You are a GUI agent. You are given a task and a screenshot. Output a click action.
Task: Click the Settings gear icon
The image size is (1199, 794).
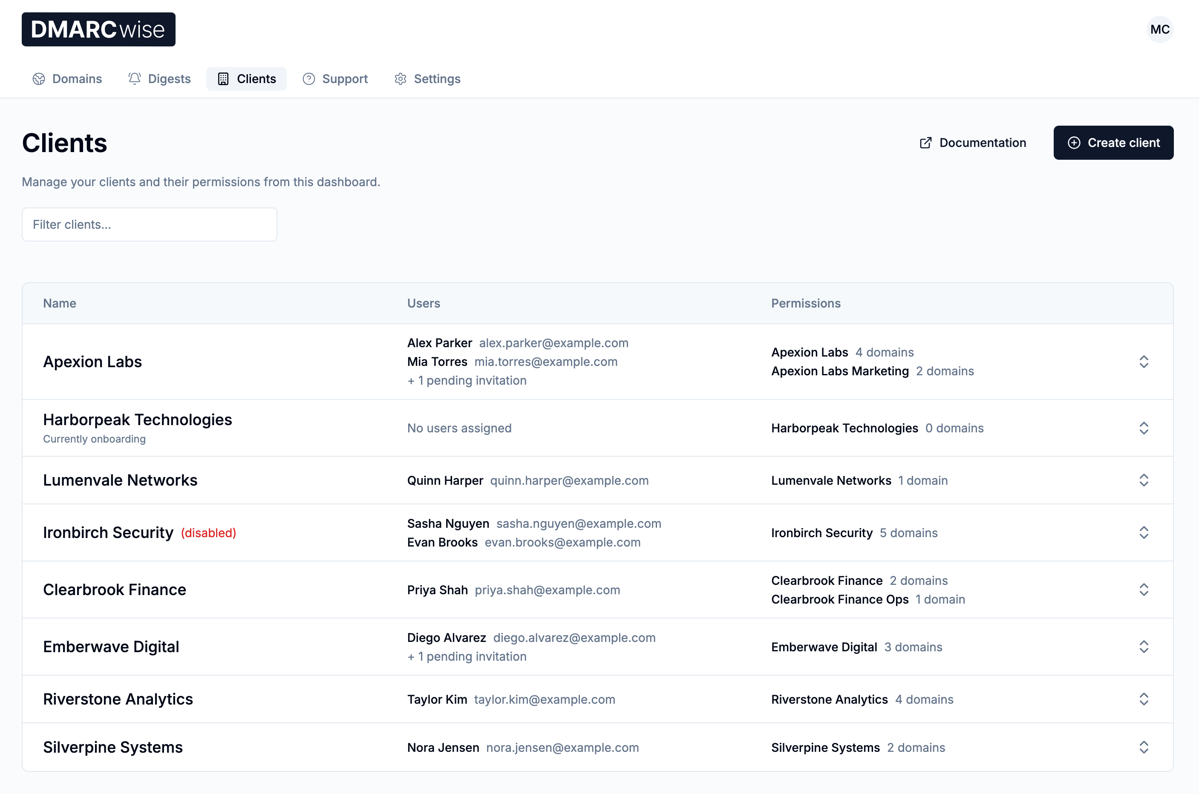click(400, 78)
